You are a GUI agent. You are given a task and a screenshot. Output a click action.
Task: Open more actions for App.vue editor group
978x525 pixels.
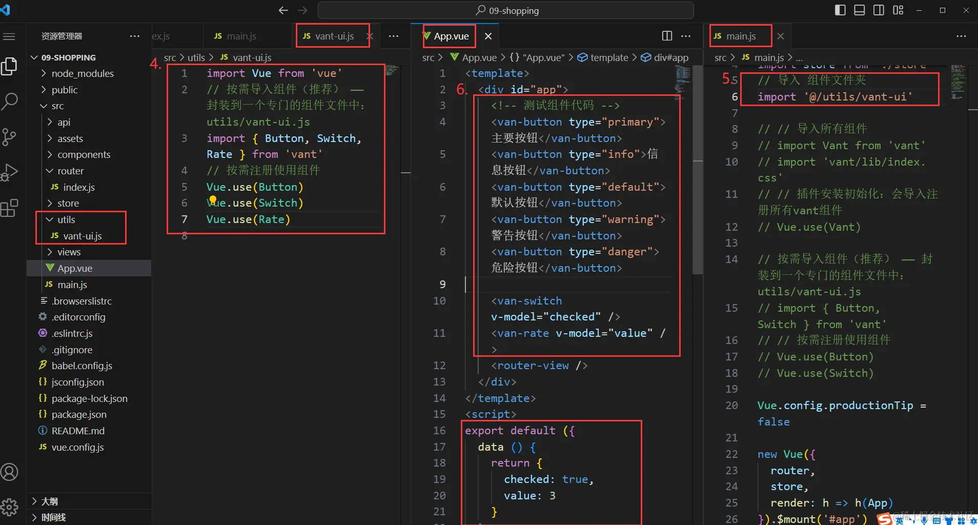click(686, 36)
